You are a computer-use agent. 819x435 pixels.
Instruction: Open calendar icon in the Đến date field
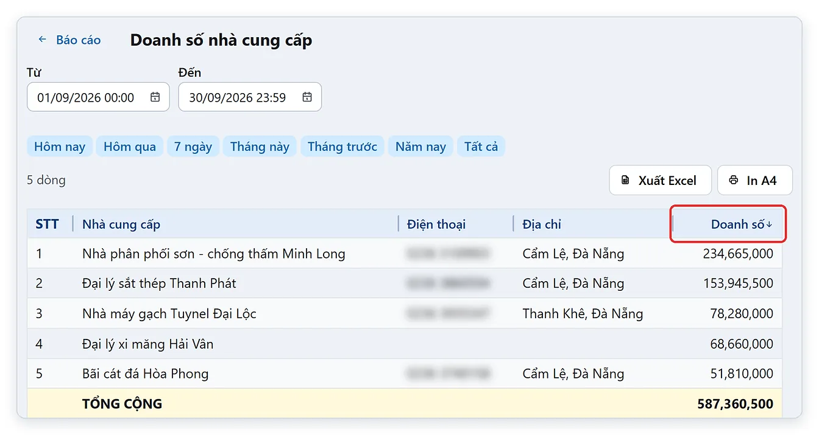click(307, 97)
